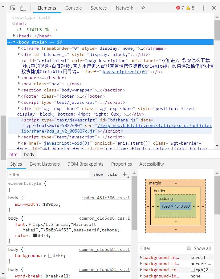Screen dimensions: 220x279
Task: Open the Sources tab
Action: tap(99, 8)
